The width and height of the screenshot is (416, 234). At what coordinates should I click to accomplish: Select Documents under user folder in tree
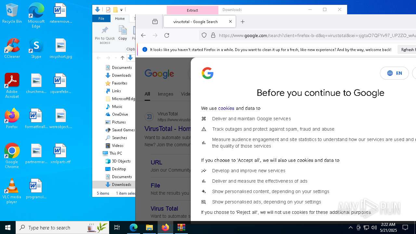[119, 68]
